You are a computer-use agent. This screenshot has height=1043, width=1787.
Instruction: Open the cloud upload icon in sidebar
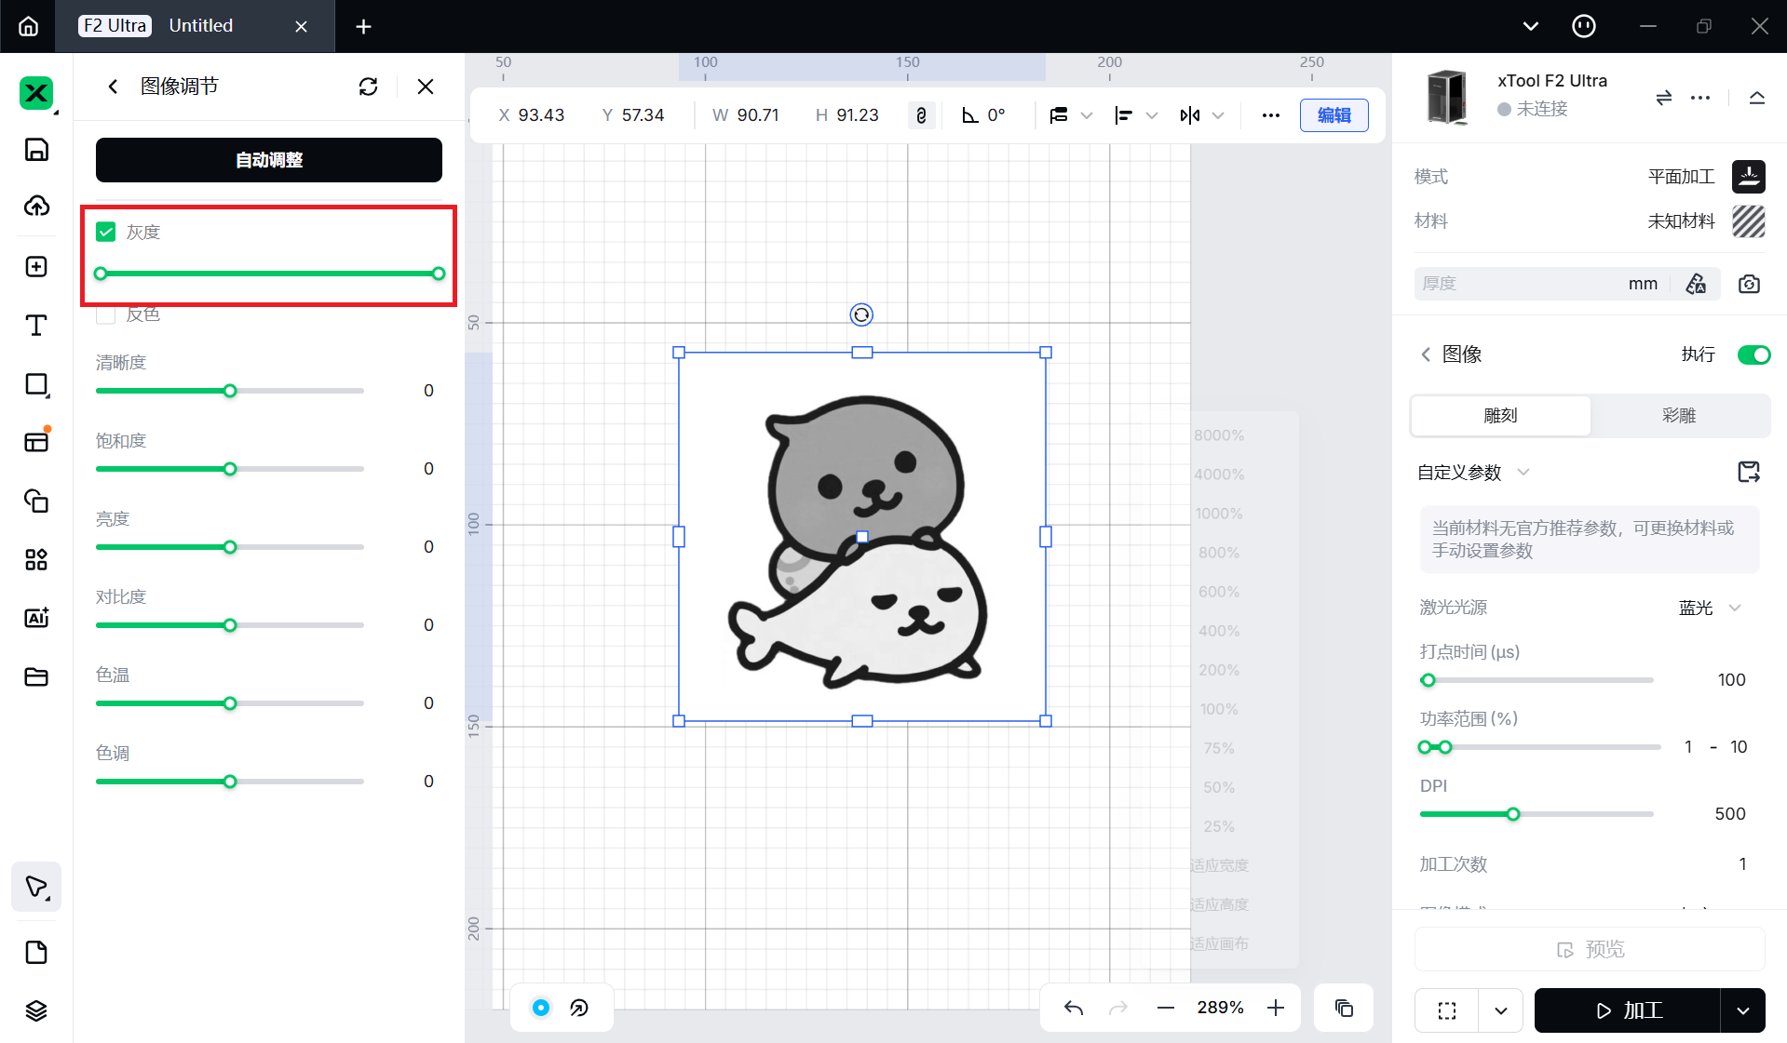tap(36, 206)
